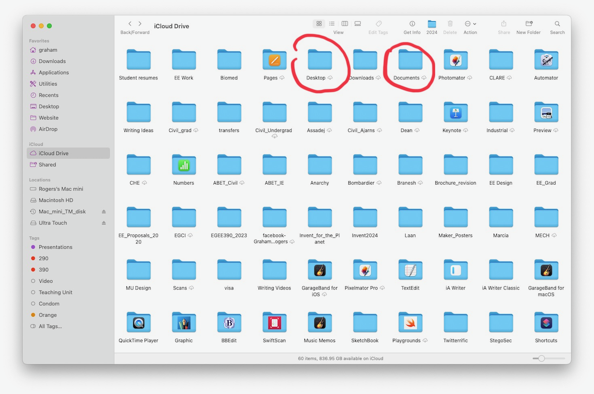Screen dimensions: 594x394
Task: Select the SwiftScan folder
Action: point(275,323)
